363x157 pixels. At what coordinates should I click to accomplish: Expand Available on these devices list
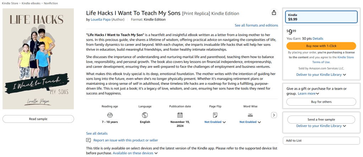(x=135, y=153)
